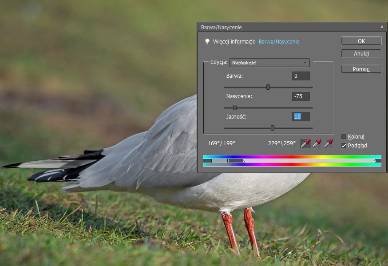Viewport: 388px width, 266px height.
Task: Select the subtract-from-sample eyedropper with minus
Action: click(x=329, y=143)
